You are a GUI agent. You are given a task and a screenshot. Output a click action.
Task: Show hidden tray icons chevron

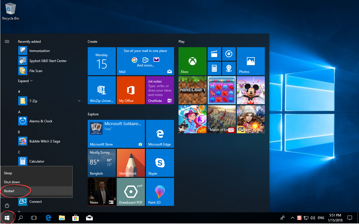tap(293, 218)
